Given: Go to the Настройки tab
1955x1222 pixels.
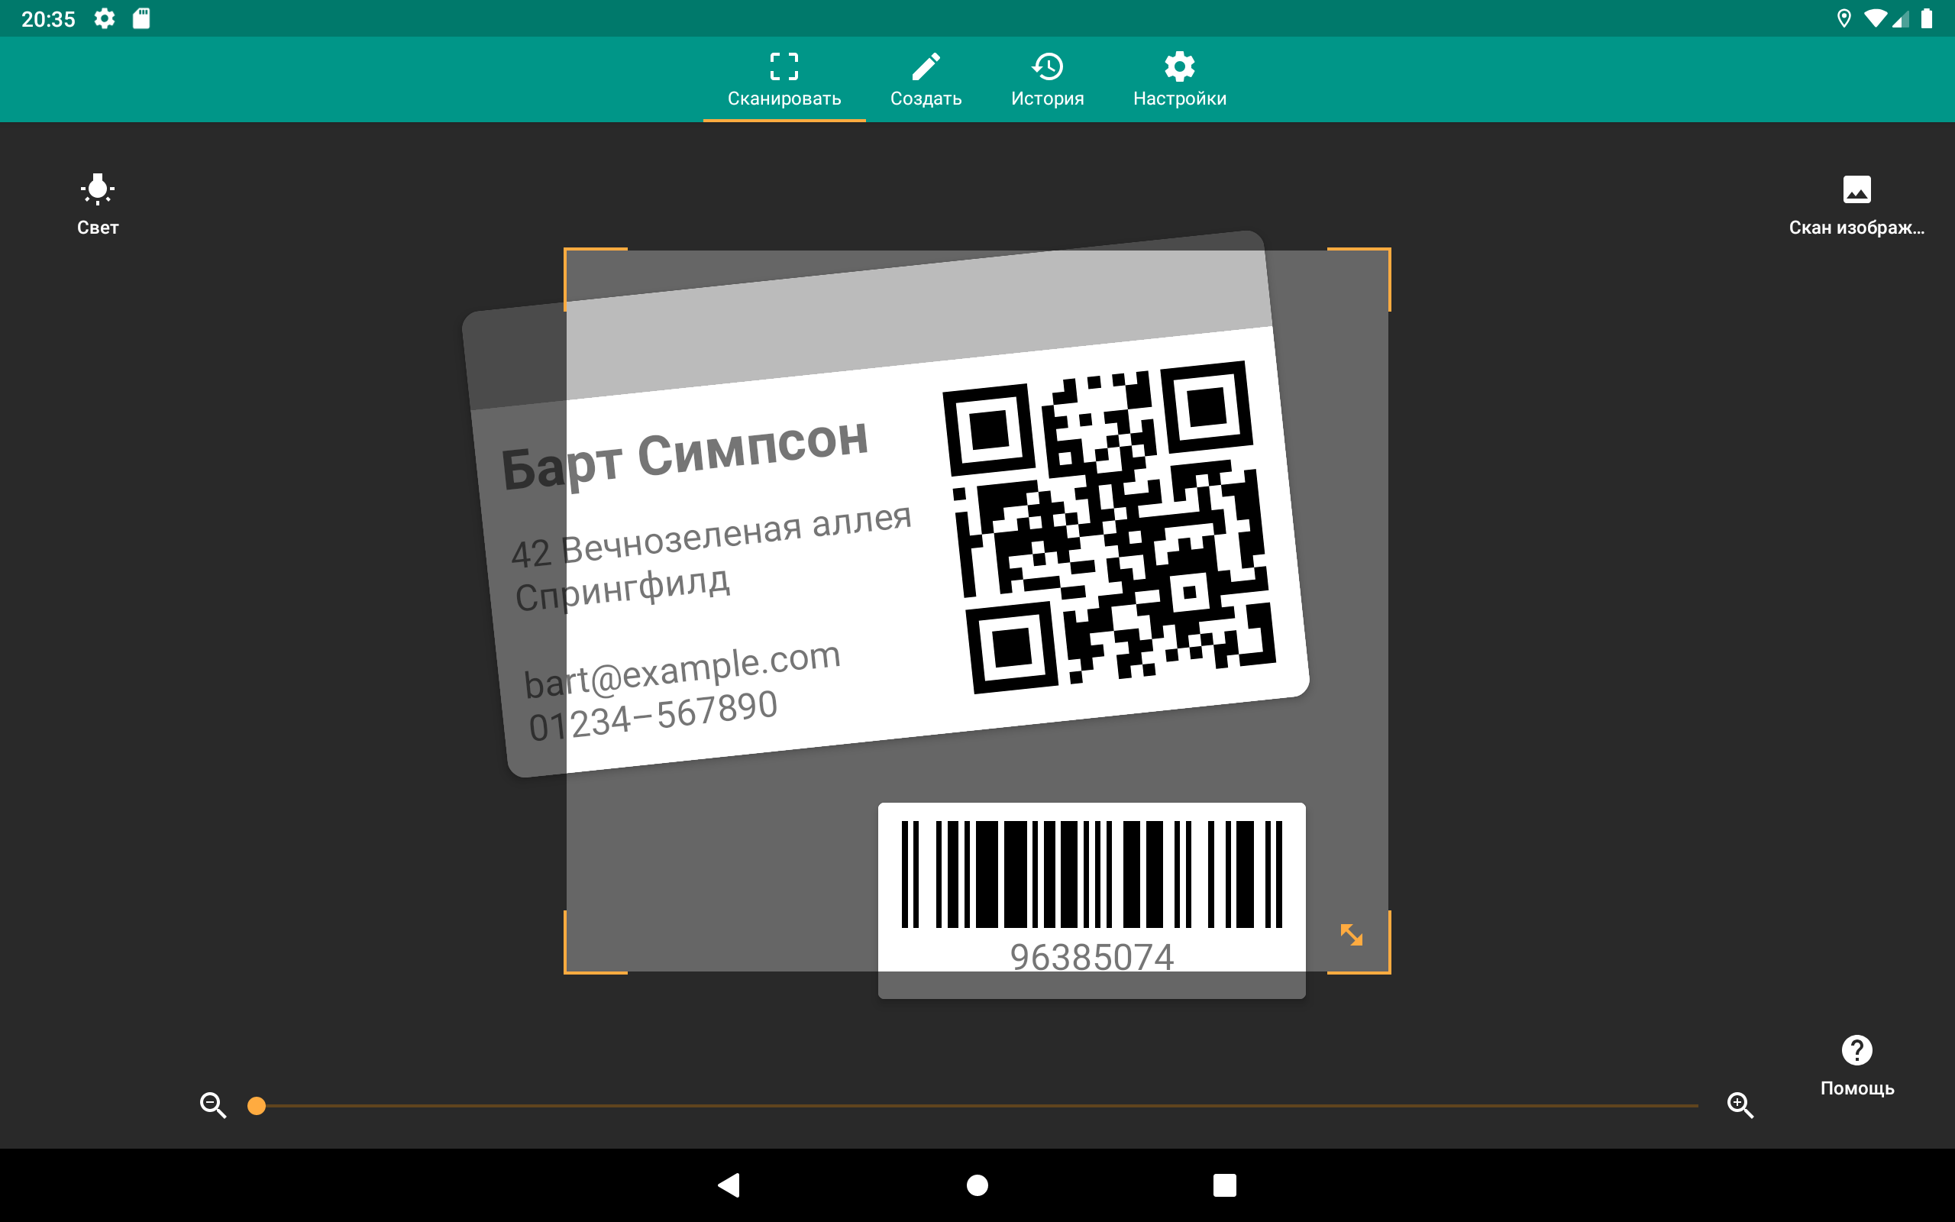Looking at the screenshot, I should tap(1179, 79).
